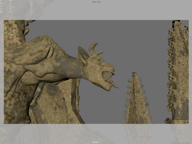Click the camera name label at viewport bottom
192x144 pixels.
(95, 142)
